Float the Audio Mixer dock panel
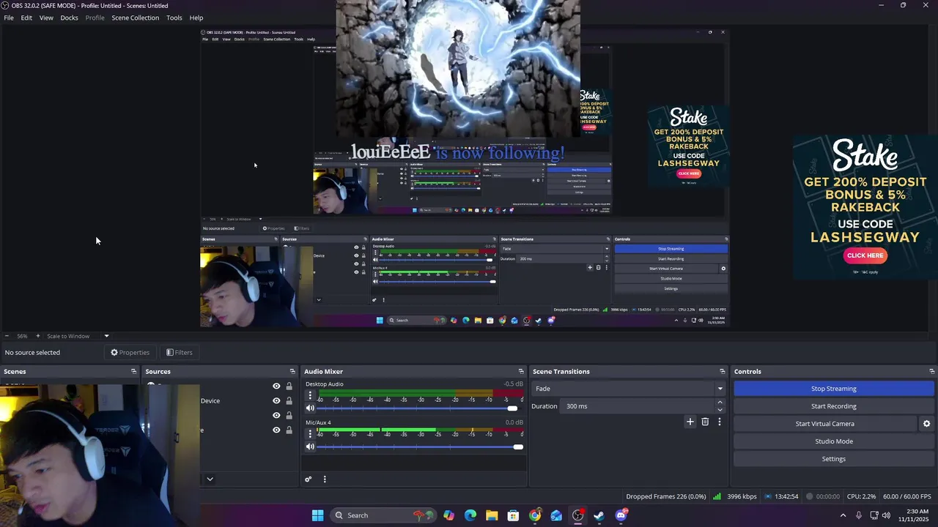Viewport: 938px width, 527px height. pyautogui.click(x=521, y=372)
